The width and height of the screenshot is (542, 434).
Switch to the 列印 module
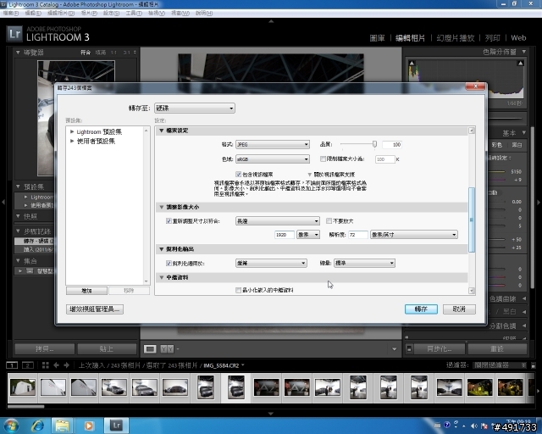[493, 38]
